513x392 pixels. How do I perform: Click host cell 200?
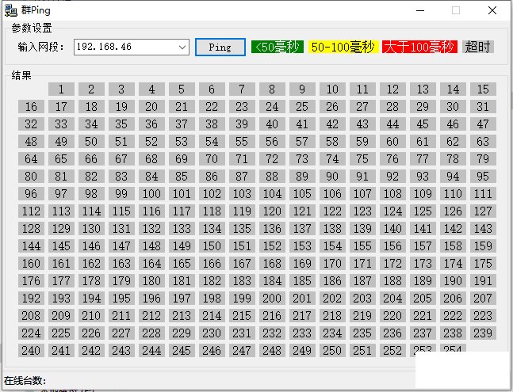click(272, 299)
